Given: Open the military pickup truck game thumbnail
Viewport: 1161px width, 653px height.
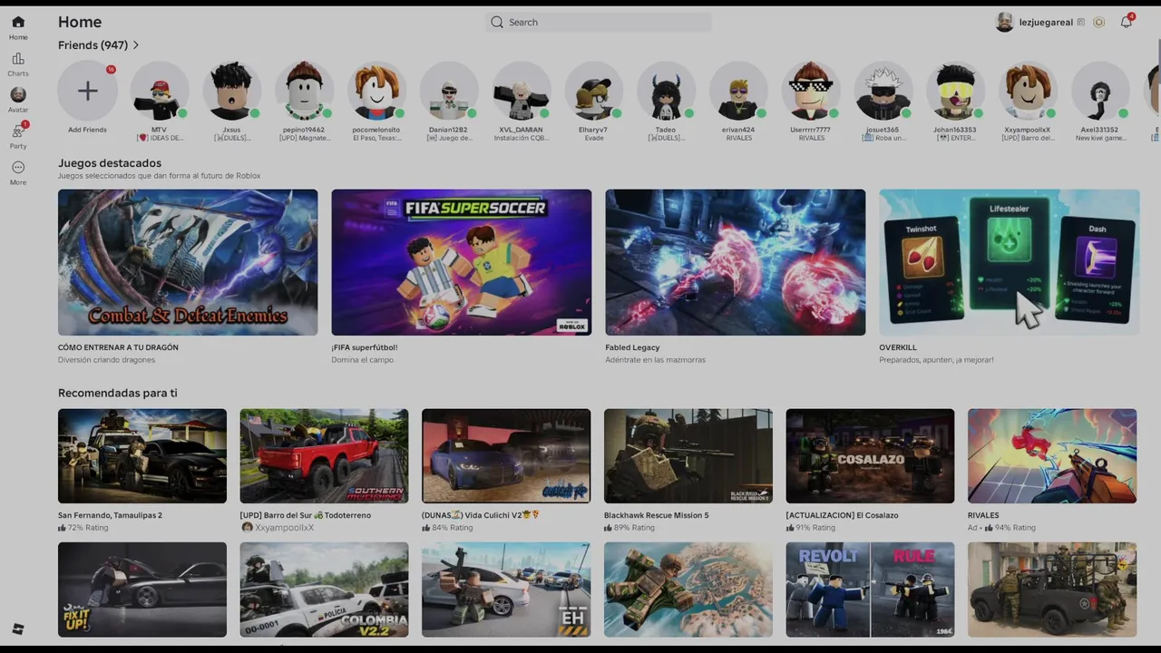Looking at the screenshot, I should (1052, 590).
